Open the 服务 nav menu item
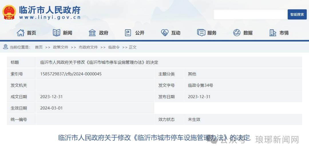Image resolution: width=309 pixels, height=152 pixels. (x=212, y=33)
